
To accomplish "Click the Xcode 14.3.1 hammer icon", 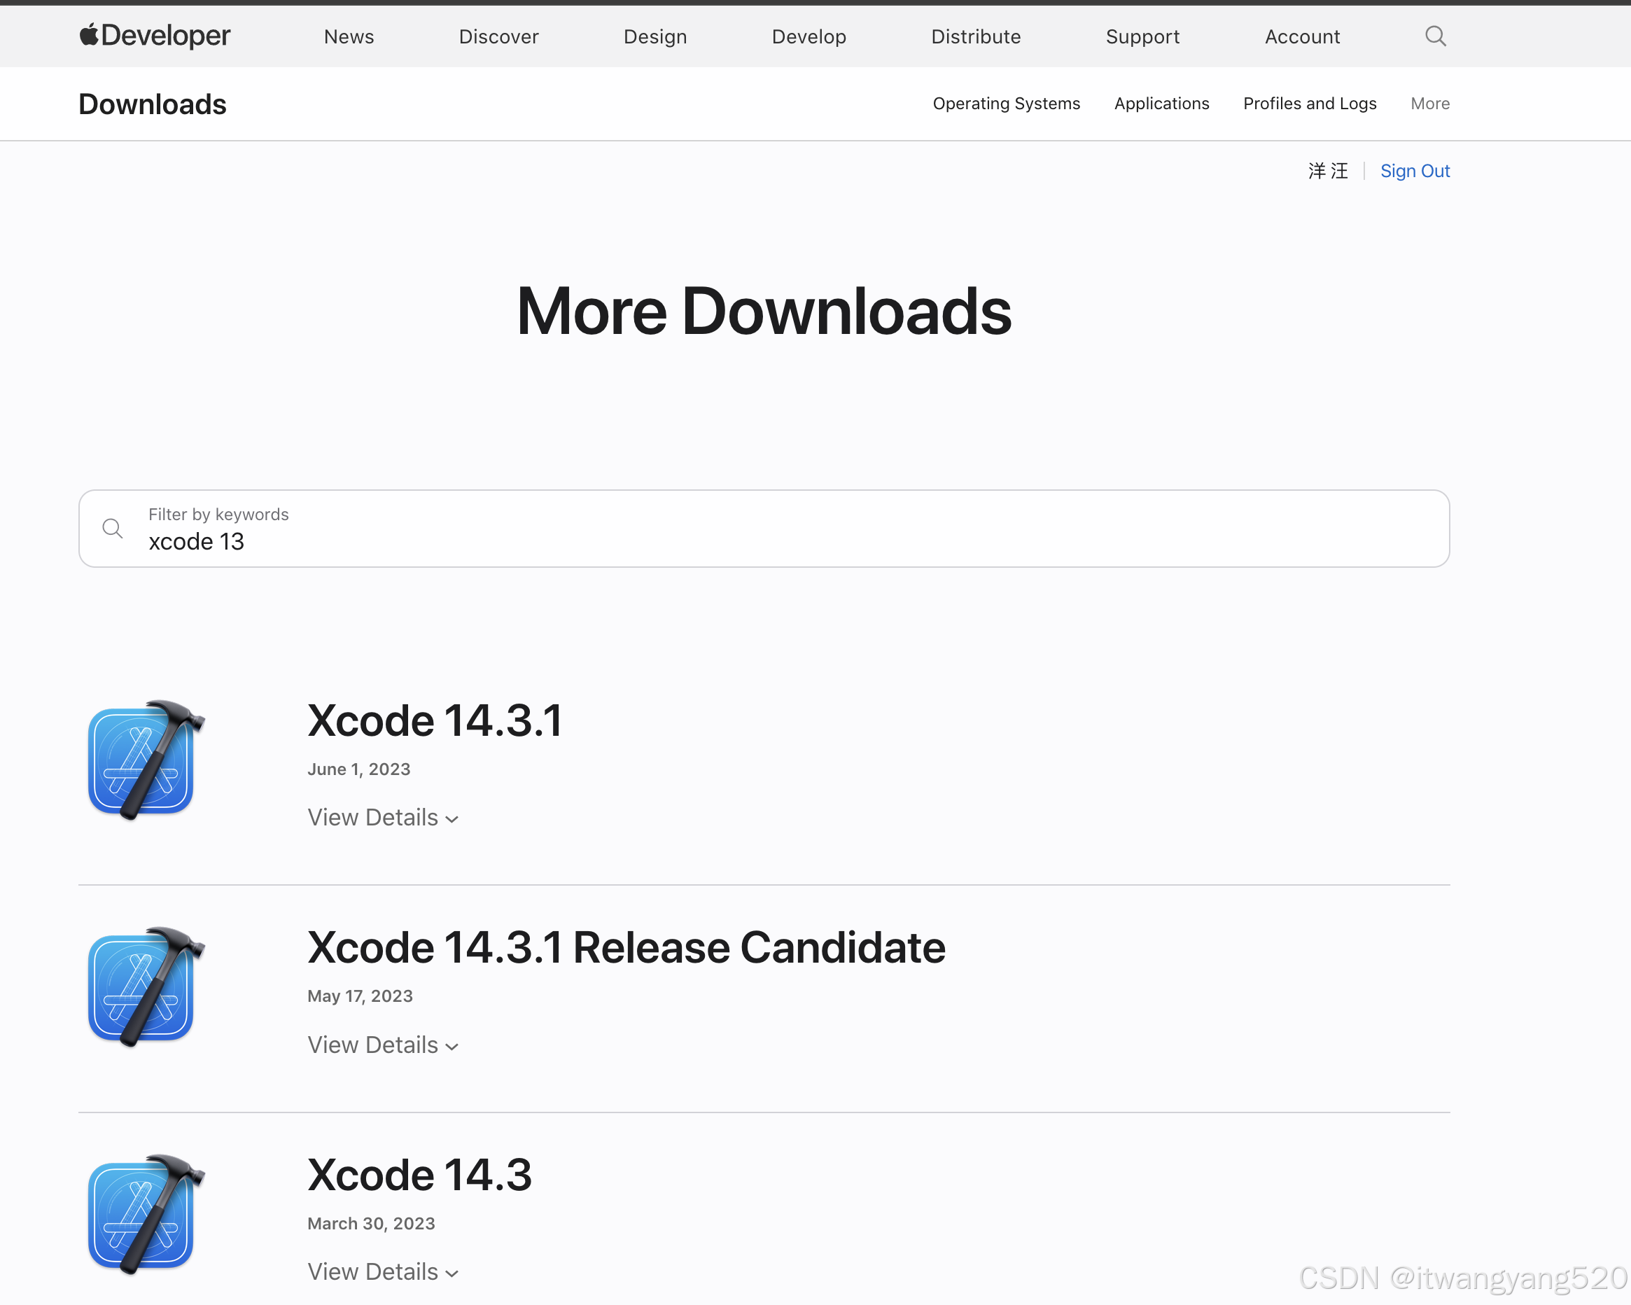I will (x=145, y=760).
